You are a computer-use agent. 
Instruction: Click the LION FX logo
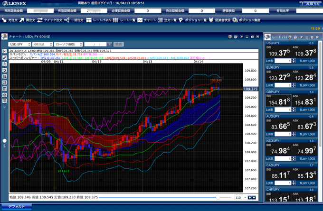pos(14,3)
